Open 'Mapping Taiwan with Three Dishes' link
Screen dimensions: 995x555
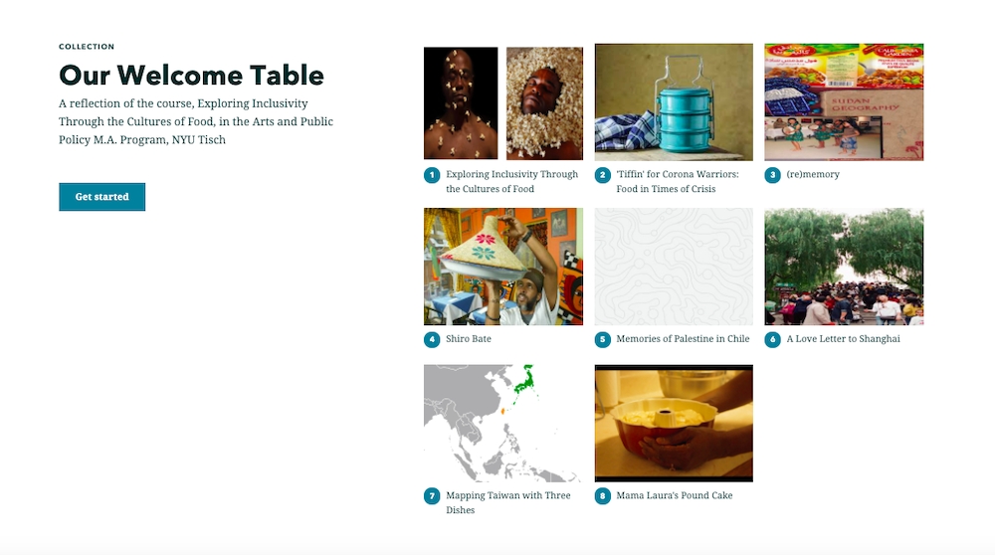[x=507, y=495]
